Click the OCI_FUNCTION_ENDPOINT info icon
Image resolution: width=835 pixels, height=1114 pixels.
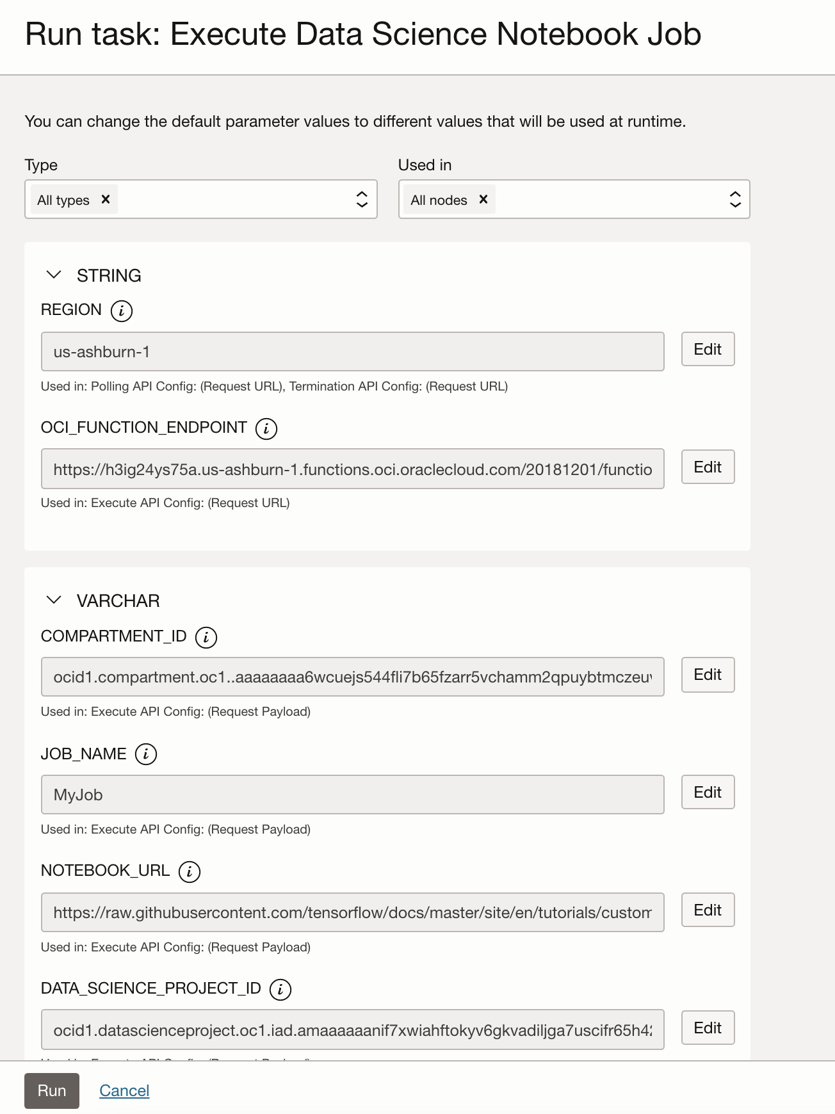tap(266, 429)
